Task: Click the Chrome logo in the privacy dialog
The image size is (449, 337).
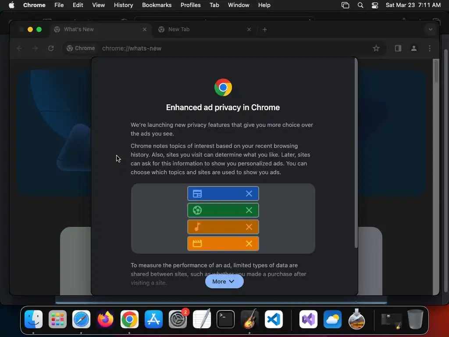Action: coord(223,87)
